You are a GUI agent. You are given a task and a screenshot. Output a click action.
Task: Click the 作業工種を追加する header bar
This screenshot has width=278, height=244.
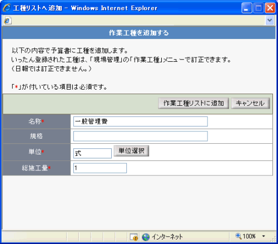139,33
